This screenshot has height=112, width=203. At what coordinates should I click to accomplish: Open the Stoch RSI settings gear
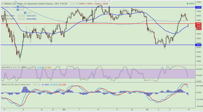[33, 67]
